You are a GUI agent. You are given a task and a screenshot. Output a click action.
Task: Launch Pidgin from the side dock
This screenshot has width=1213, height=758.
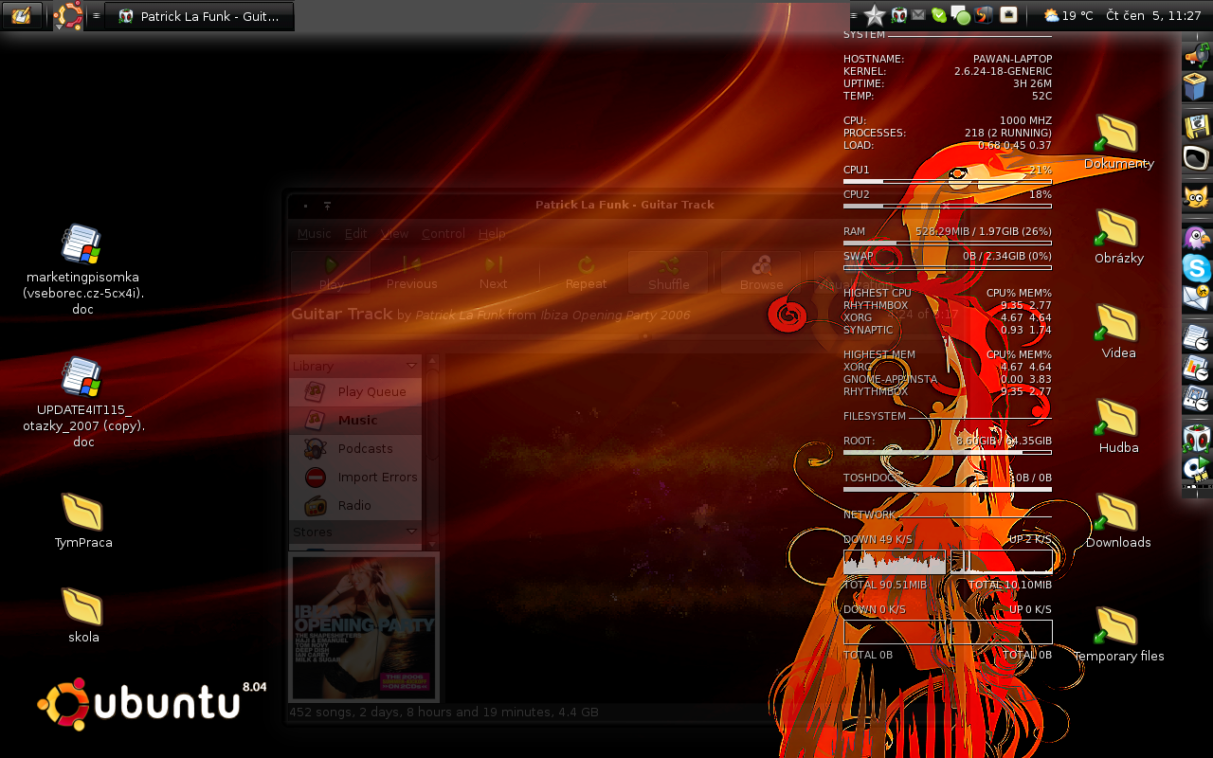pyautogui.click(x=1197, y=238)
